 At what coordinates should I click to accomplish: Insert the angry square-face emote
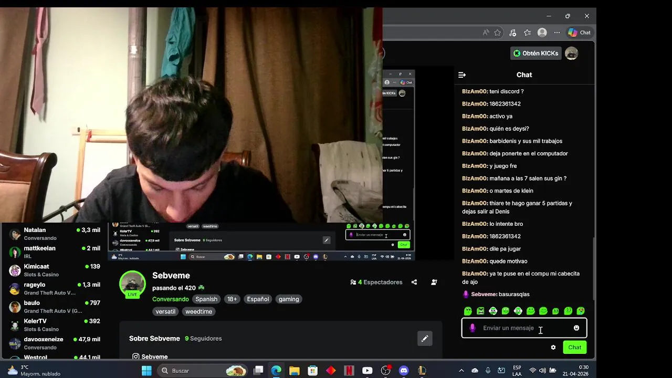point(480,311)
